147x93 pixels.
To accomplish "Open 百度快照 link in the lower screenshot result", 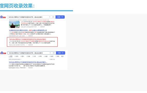I will pos(30,68).
